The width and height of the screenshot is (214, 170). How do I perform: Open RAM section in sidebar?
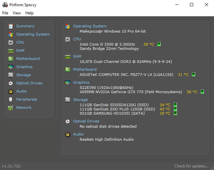point(20,50)
